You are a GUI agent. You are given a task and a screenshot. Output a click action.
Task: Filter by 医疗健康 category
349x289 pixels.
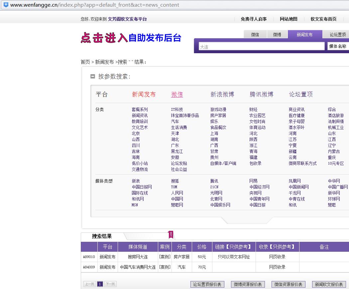coord(297,115)
